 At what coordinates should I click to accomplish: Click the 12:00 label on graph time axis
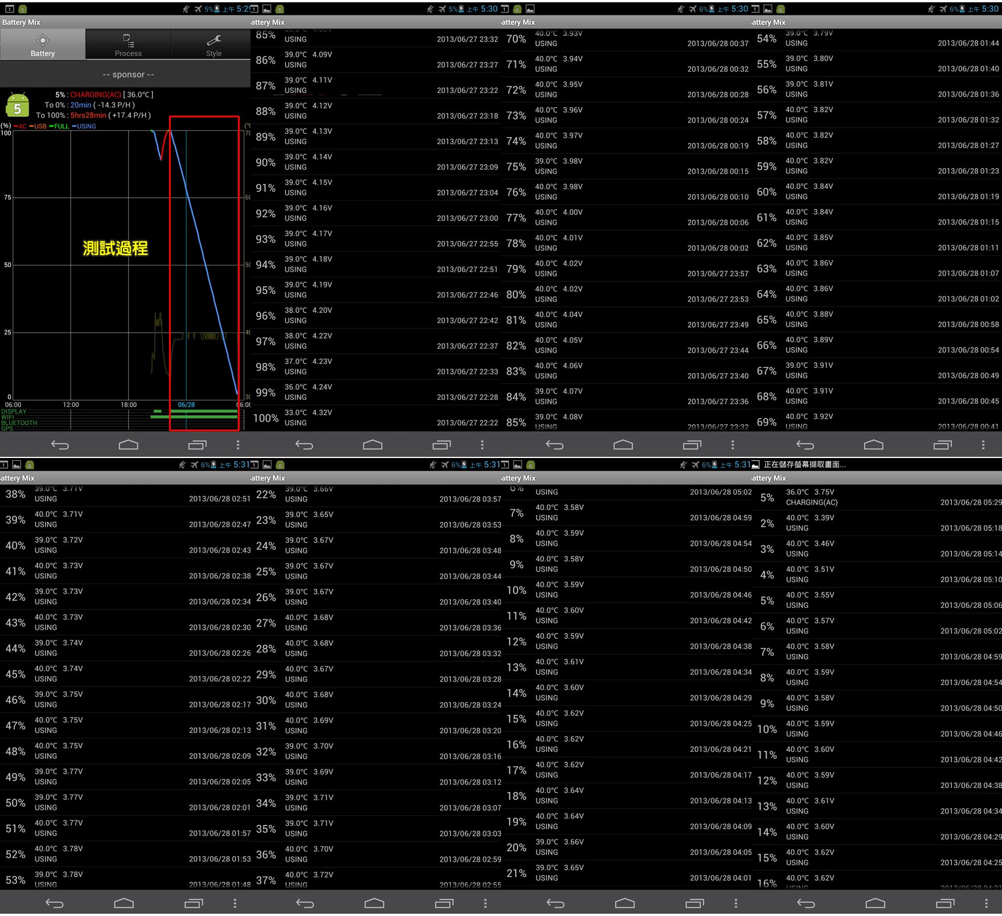71,404
